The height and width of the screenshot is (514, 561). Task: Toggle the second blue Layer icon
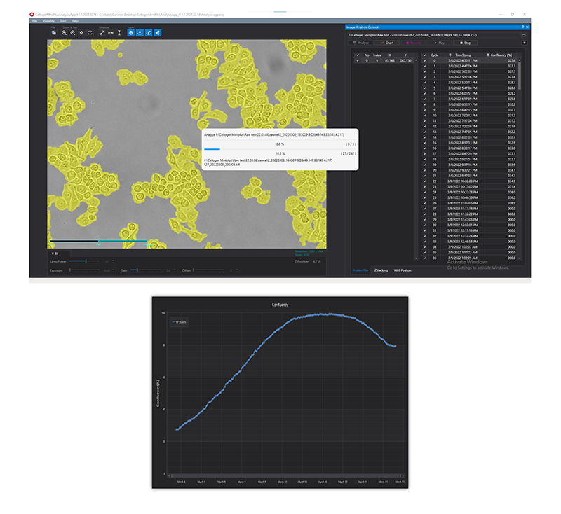140,33
